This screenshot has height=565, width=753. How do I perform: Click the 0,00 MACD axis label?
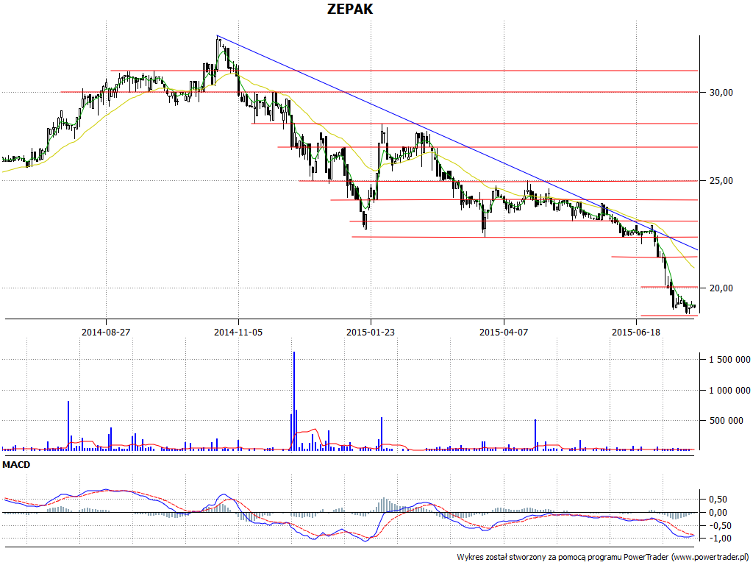[x=718, y=513]
